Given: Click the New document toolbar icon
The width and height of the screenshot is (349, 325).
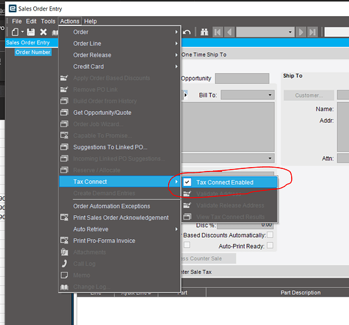Looking at the screenshot, I should click(15, 32).
